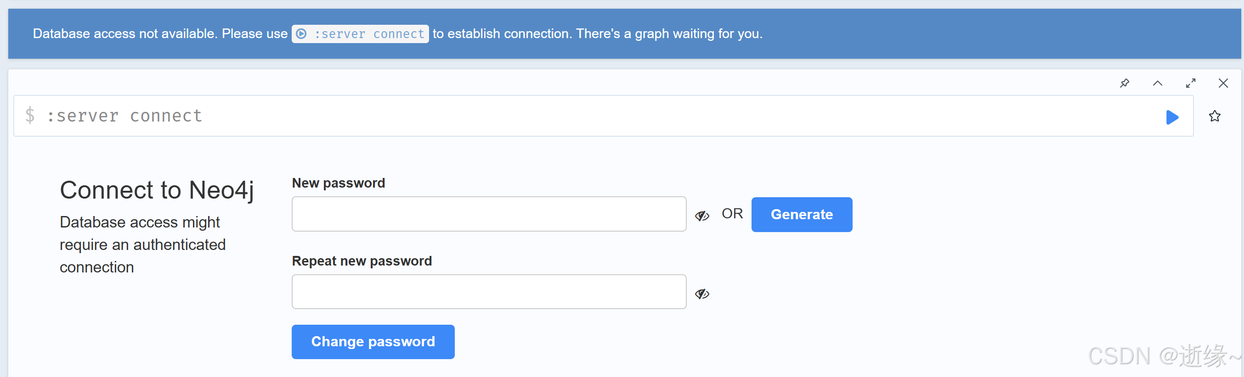
Task: Click the "Repeat new password" label
Action: coord(361,261)
